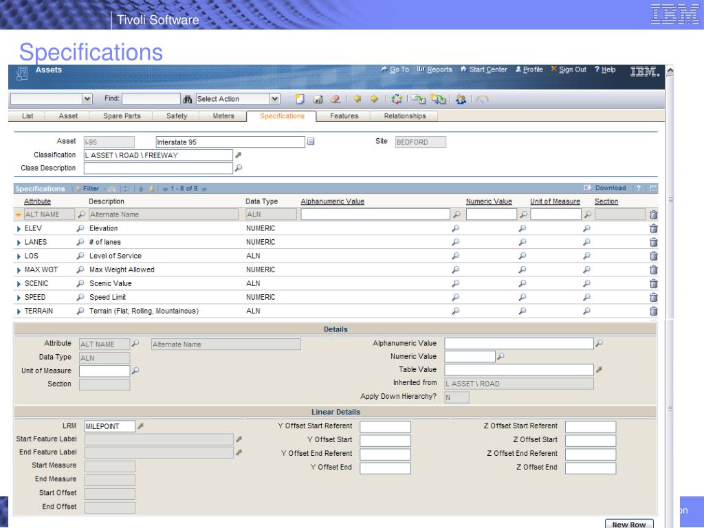
Task: Click the Details Numeric Value lookup icon
Action: 500,356
